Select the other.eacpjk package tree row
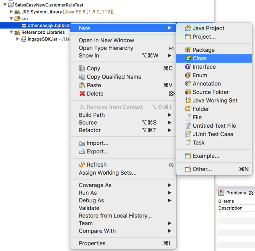 click(35, 25)
